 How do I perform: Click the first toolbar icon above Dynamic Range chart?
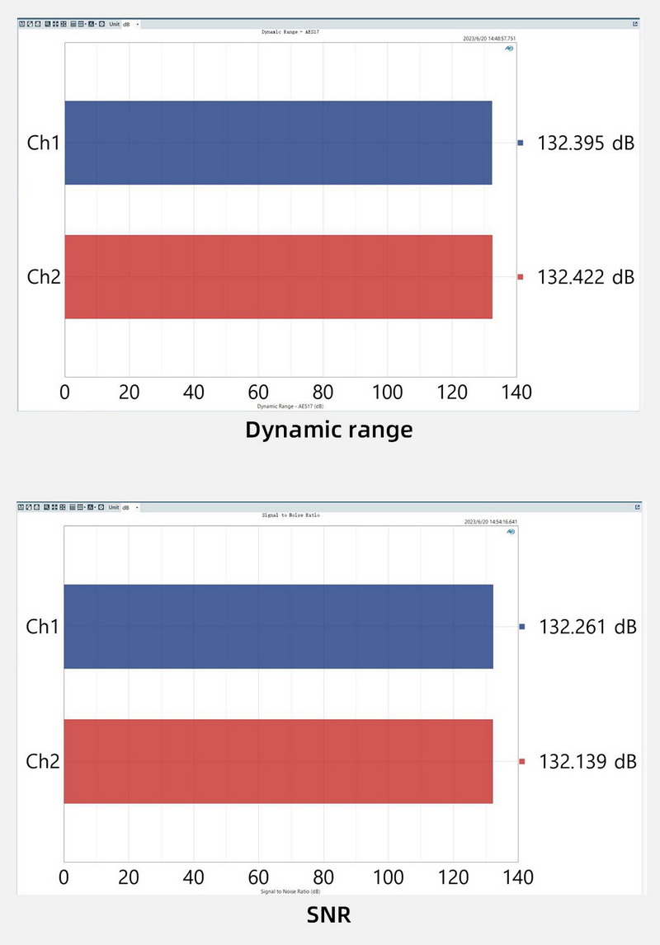point(21,24)
